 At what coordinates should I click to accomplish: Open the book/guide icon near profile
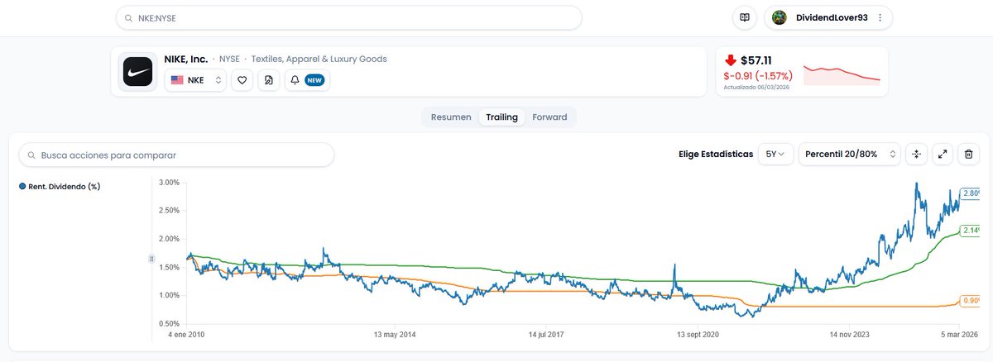(x=745, y=17)
